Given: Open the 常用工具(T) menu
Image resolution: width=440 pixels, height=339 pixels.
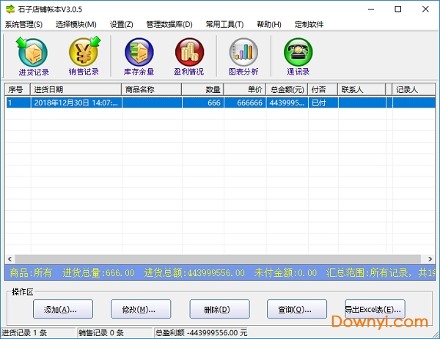Looking at the screenshot, I should [224, 25].
